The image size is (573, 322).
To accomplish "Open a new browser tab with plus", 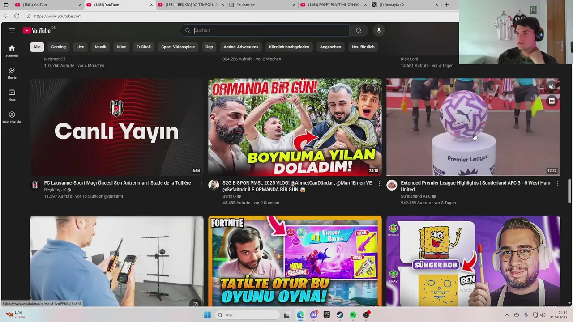I will [x=446, y=5].
